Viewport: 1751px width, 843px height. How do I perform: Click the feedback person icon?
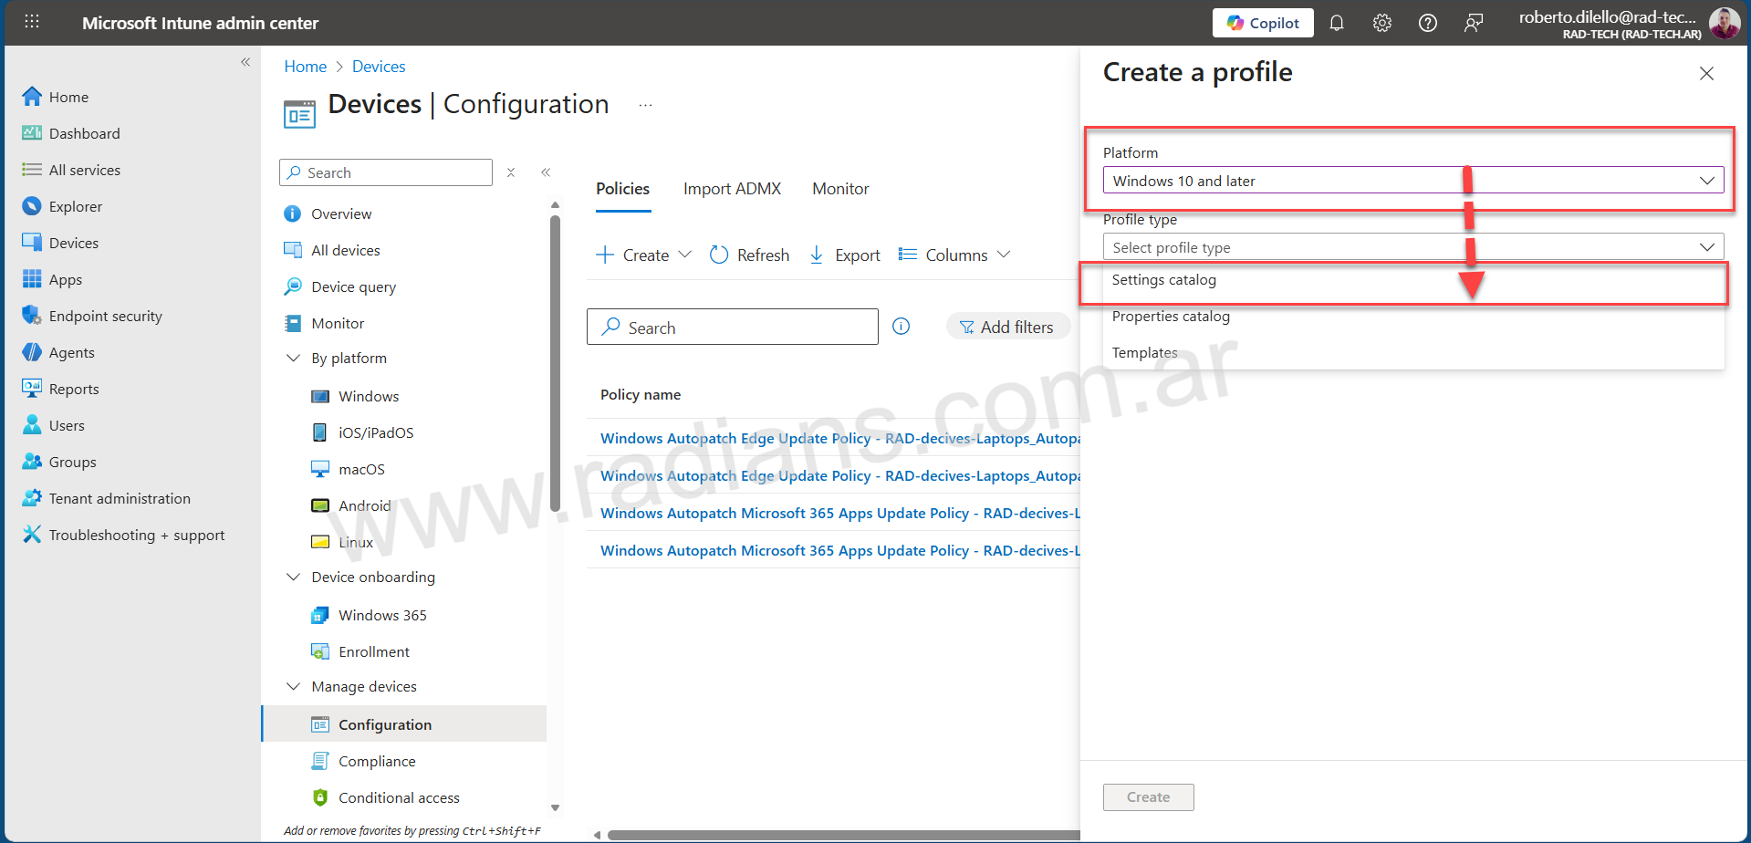click(x=1473, y=23)
